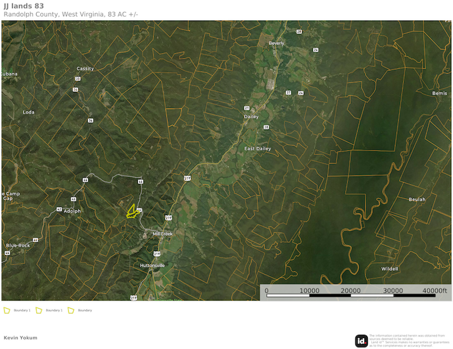Viewport: 453px width, 349px height.
Task: Click route marker 36 below Cassity
Action: (90, 120)
